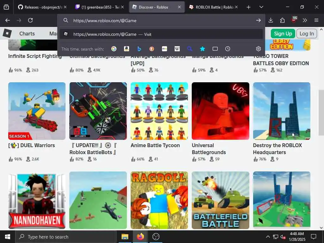Click the taskbar clock showing 4:48 AM

point(297,237)
